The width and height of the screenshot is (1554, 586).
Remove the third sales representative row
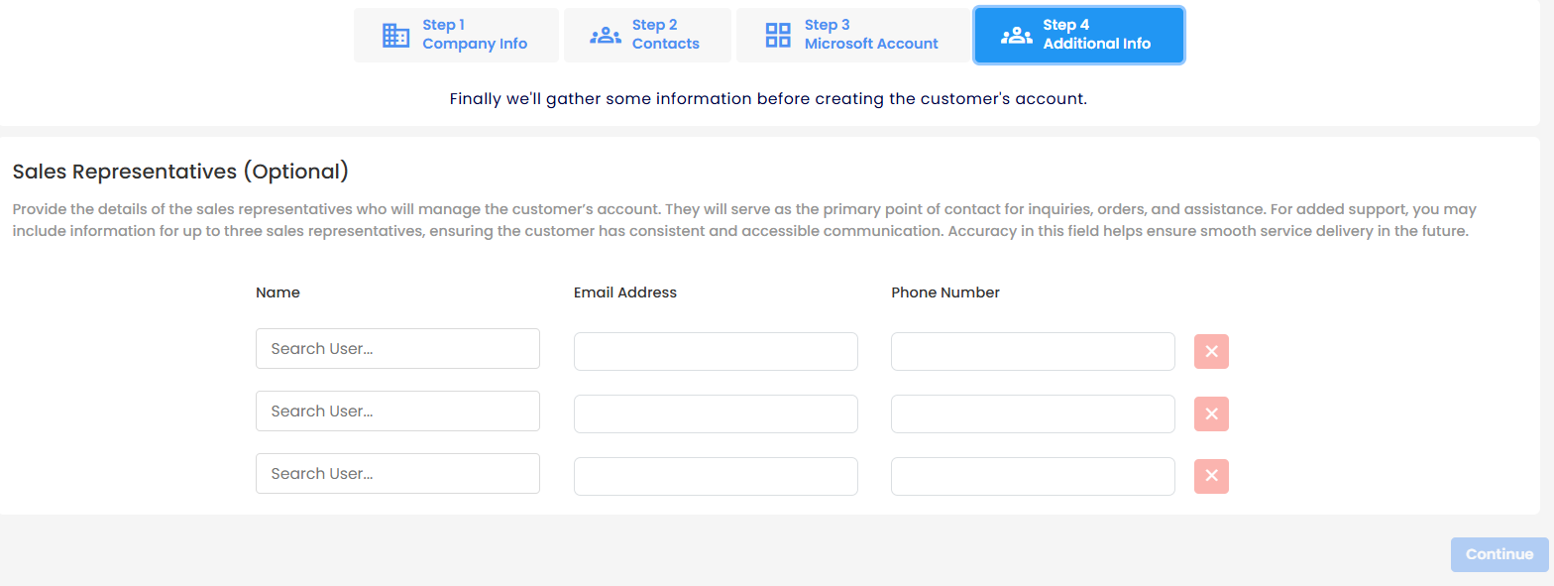1211,477
